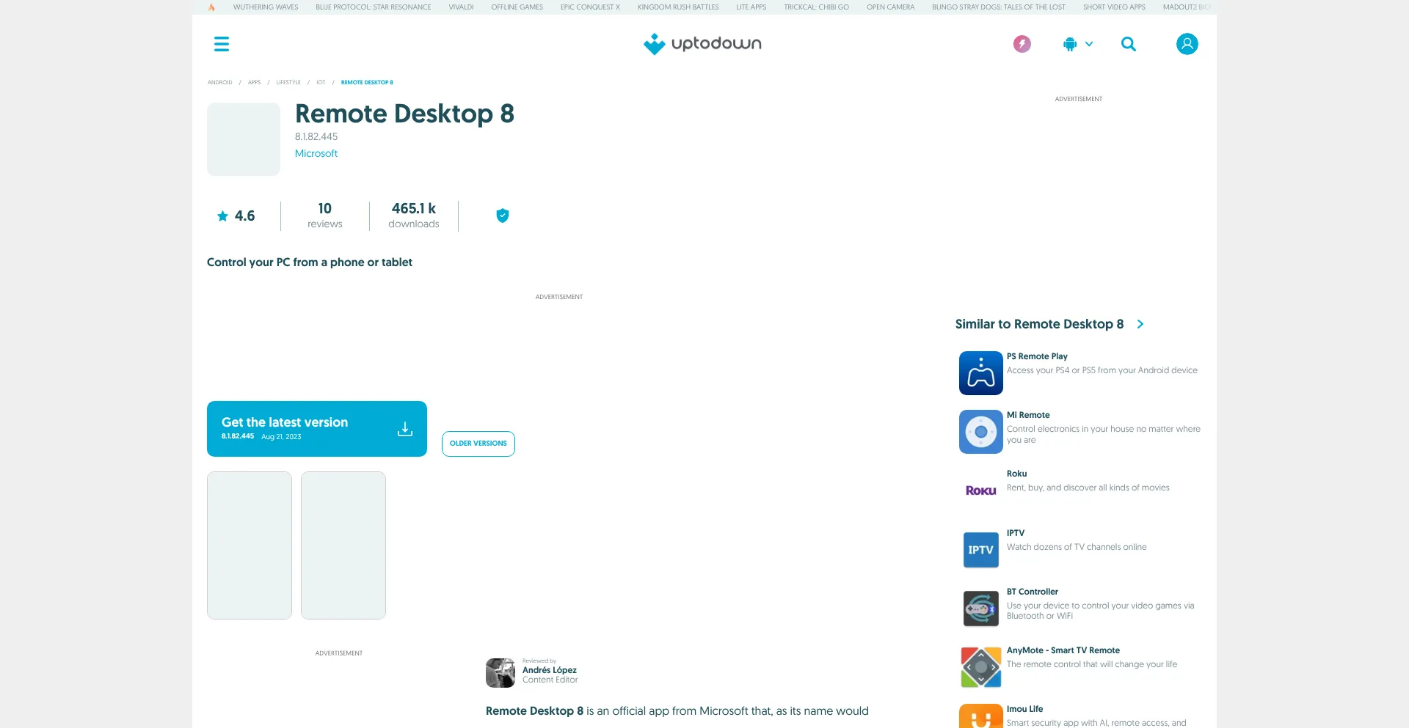This screenshot has width=1409, height=728.
Task: Open the Wuthering Waves top menu item
Action: click(x=266, y=7)
